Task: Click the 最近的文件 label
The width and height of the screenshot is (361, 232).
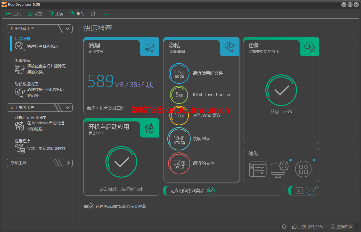Action: [203, 163]
